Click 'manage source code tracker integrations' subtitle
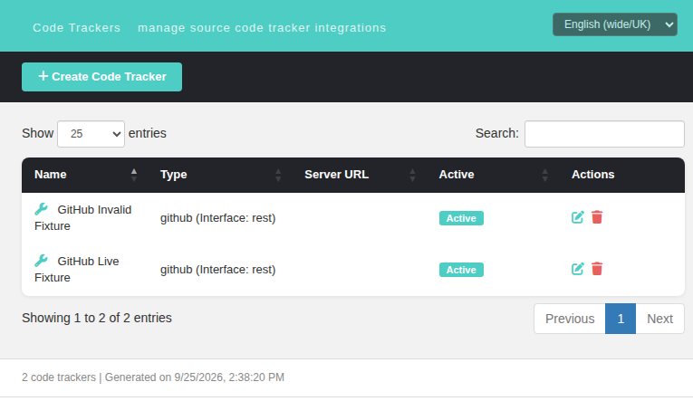 tap(262, 28)
